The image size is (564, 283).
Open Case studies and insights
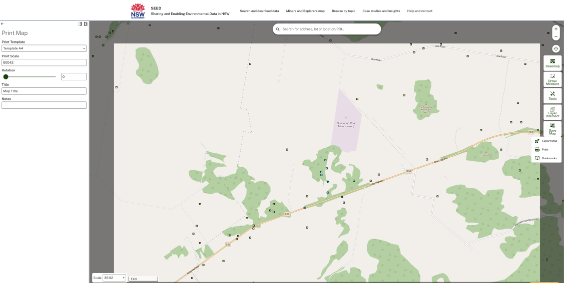point(381,11)
